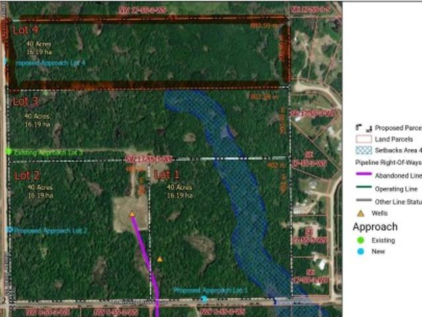Click the blue Proposed Approach Lot 1 marker

click(x=205, y=299)
